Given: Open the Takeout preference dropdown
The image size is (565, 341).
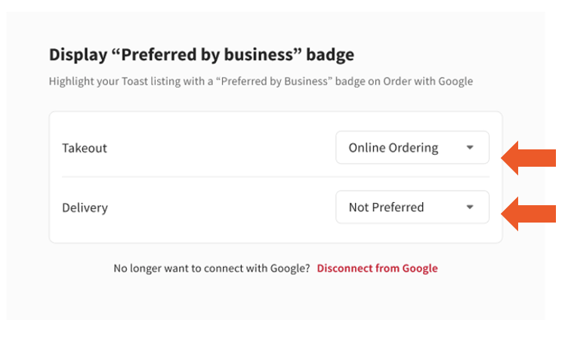Looking at the screenshot, I should (x=412, y=148).
